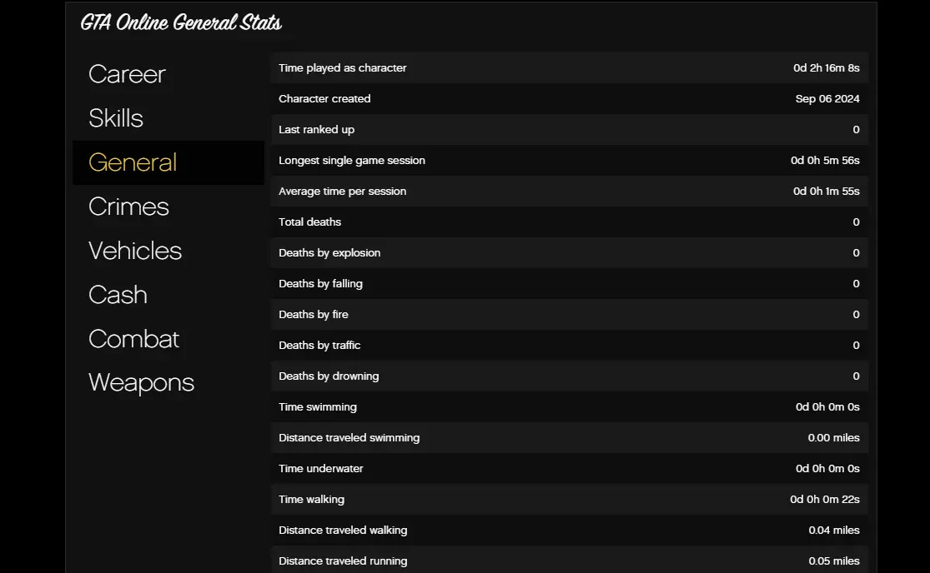Select the Average time per session row
The image size is (930, 573).
click(x=569, y=192)
